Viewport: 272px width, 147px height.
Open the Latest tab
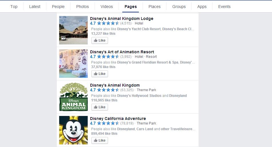point(35,7)
